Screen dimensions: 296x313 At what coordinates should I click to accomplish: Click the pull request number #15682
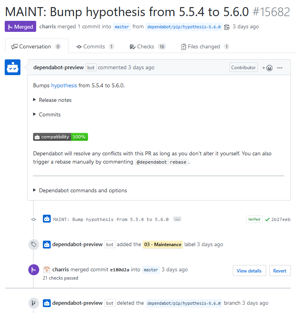(271, 12)
